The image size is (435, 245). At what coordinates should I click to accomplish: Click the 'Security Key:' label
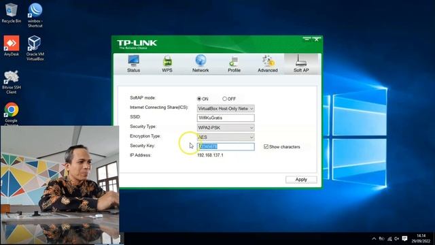(x=142, y=146)
